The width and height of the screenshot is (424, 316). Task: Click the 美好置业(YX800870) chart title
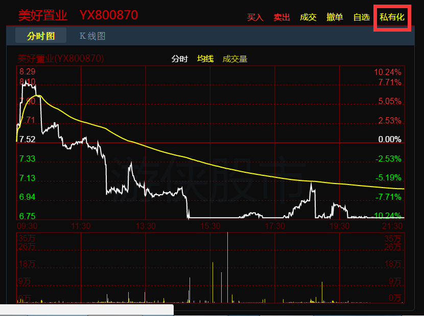tap(61, 59)
